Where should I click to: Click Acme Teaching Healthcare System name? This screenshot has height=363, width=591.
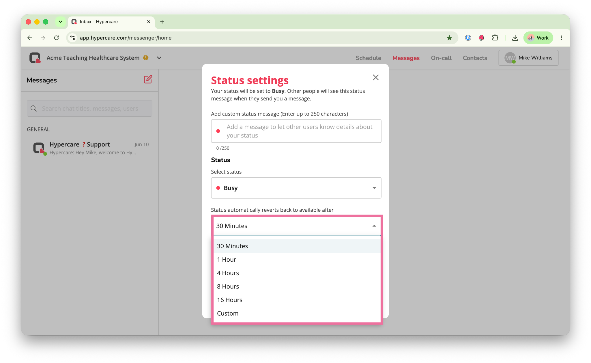point(93,58)
